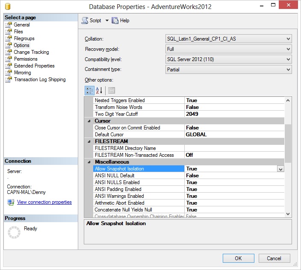The height and width of the screenshot is (270, 301).
Task: Click View connection properties link
Action: click(x=44, y=202)
